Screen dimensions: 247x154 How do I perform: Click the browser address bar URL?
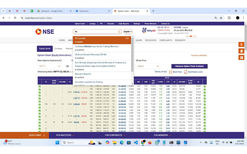39,18
